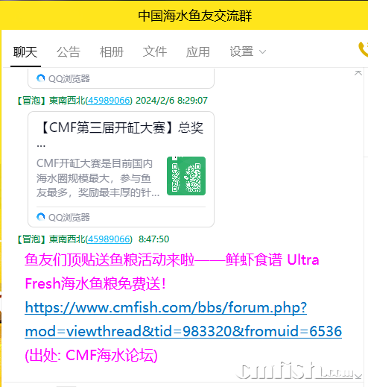Open the green QR code thumbnail
The width and height of the screenshot is (368, 387).
186,176
